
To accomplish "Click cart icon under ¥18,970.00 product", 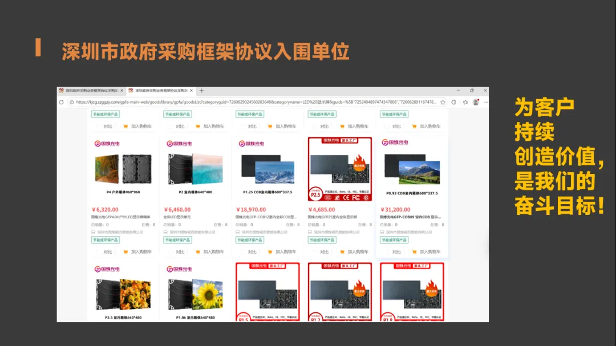I will pyautogui.click(x=270, y=252).
